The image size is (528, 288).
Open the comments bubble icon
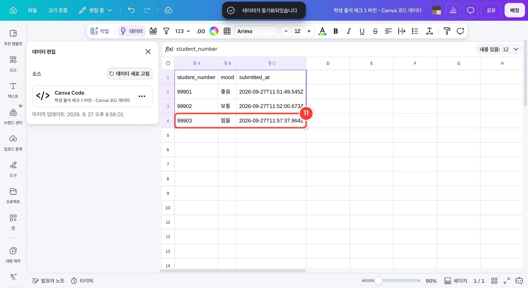tap(471, 10)
